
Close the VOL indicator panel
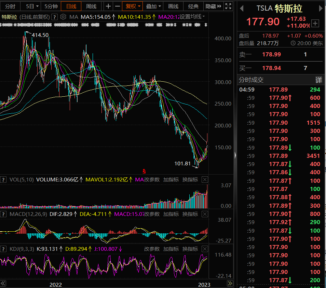[x=205, y=180]
